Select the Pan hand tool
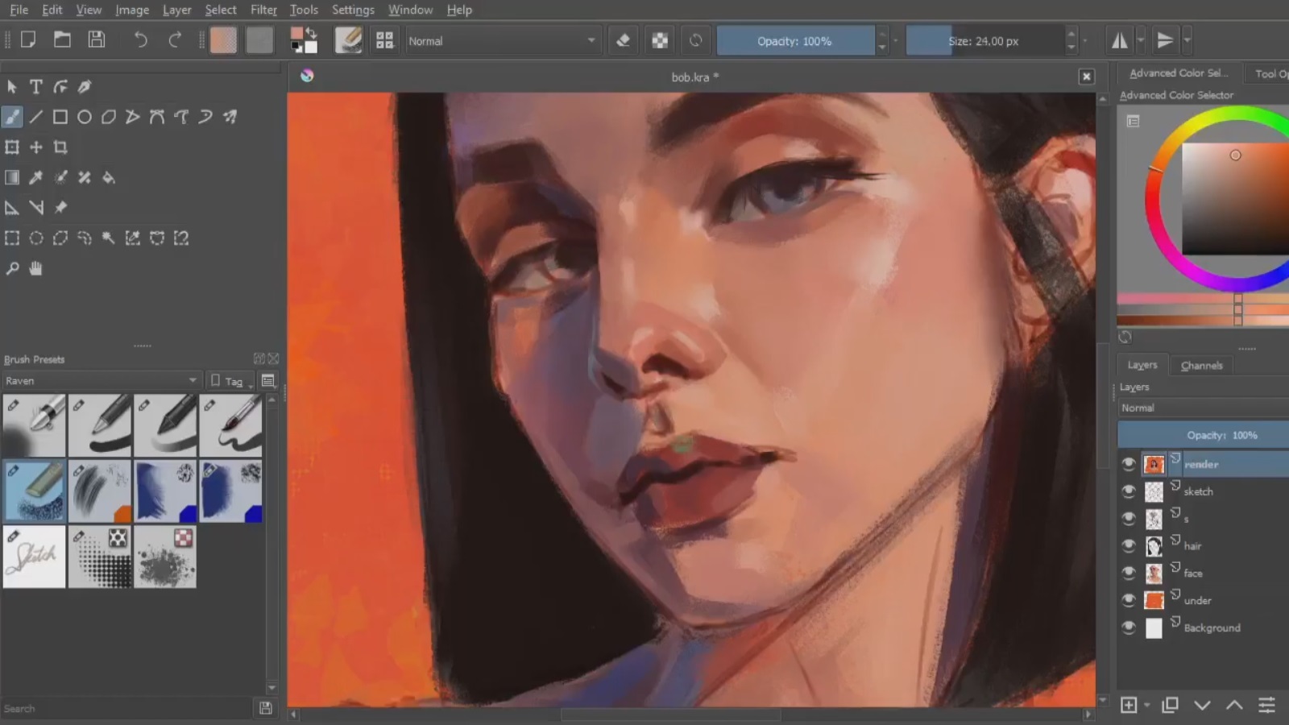This screenshot has height=725, width=1289. (36, 268)
